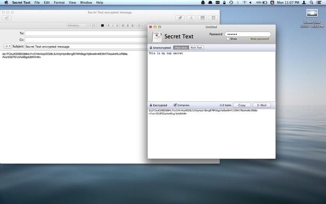Screen dimensions: 326x204
Task: Open the header fields dropdown beside Subject
Action: [8, 46]
